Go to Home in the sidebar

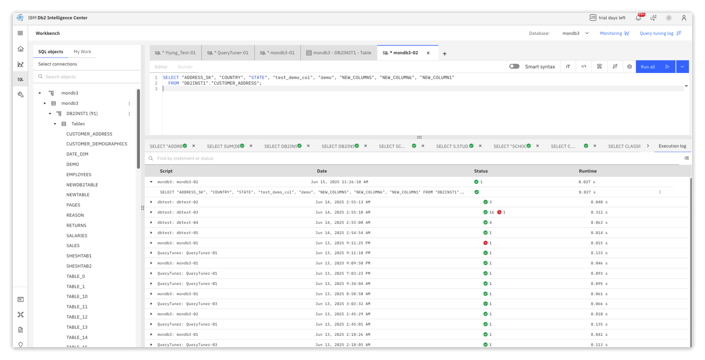(21, 49)
